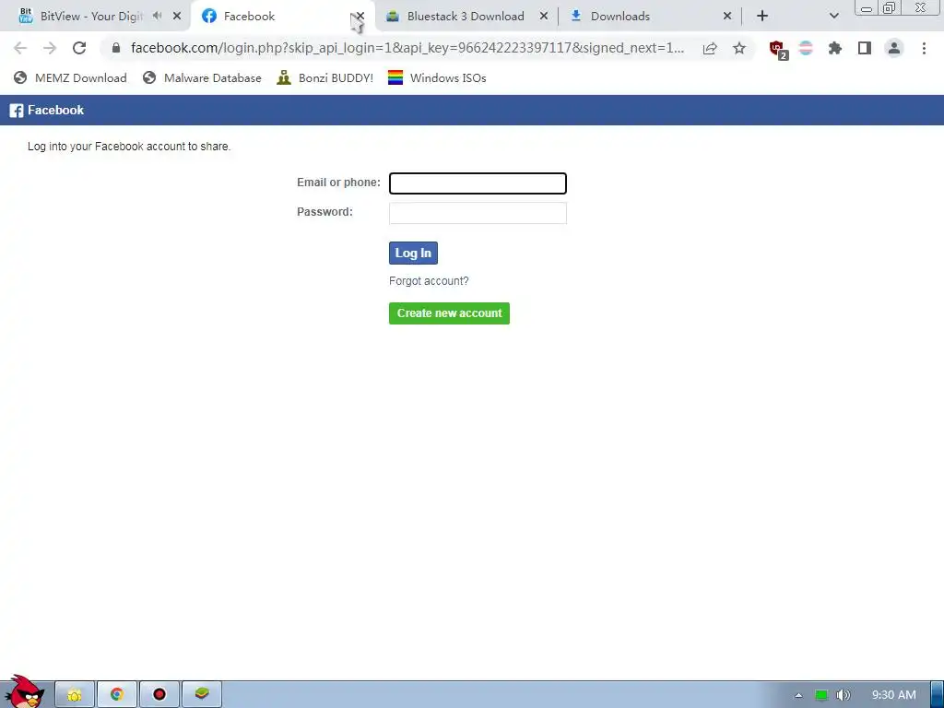Viewport: 944px width, 708px height.
Task: Open the Bonzi BUDDY! bookmark
Action: click(x=325, y=77)
